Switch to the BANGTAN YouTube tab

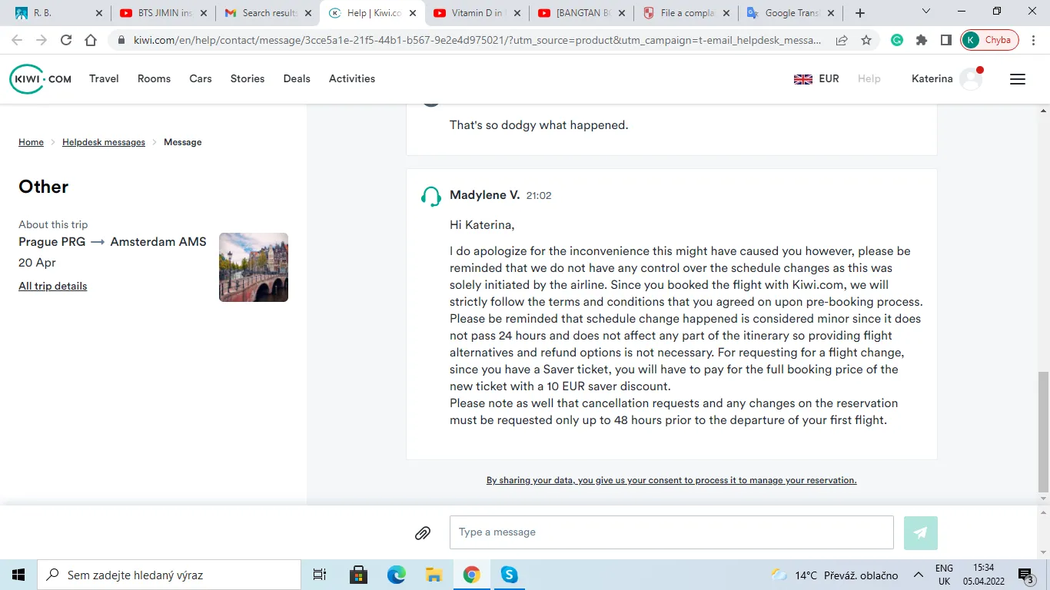point(581,13)
